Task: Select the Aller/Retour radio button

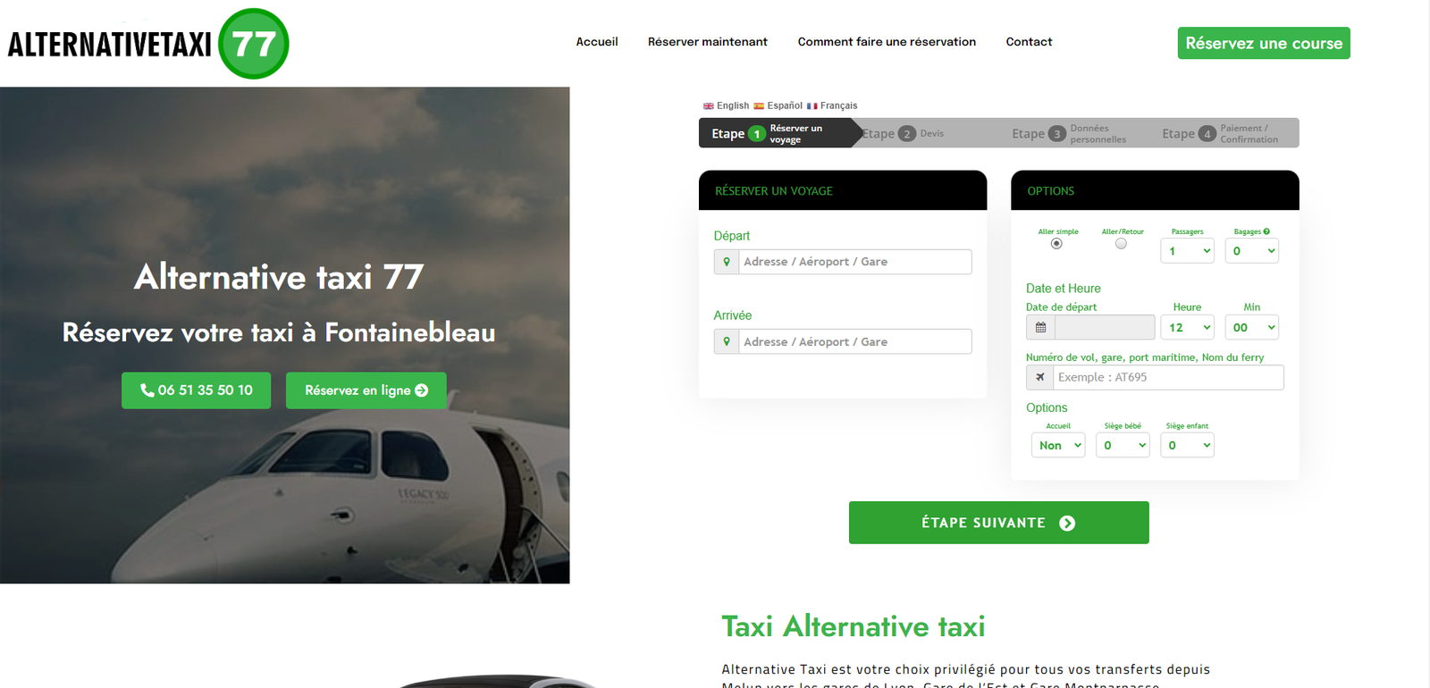Action: coord(1121,243)
